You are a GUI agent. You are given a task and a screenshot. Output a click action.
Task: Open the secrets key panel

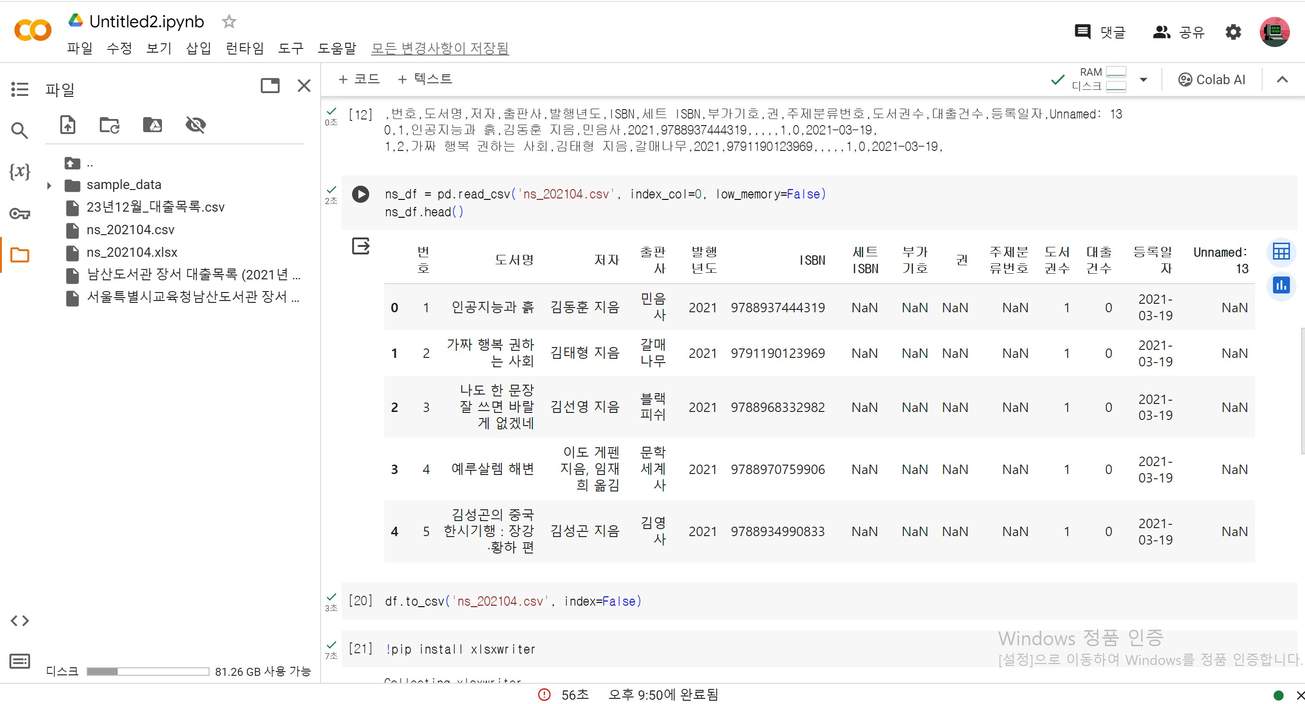pos(20,214)
